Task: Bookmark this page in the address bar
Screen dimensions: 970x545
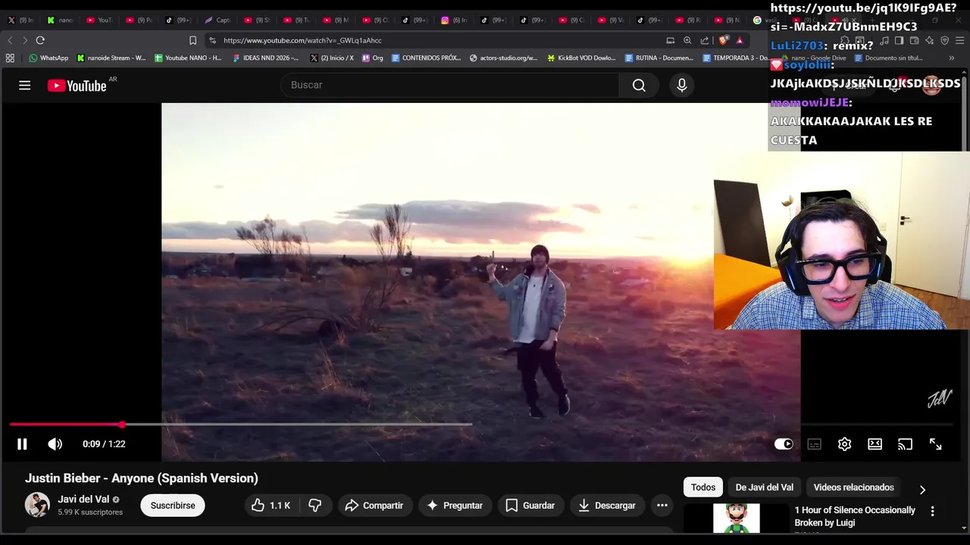Action: [192, 40]
